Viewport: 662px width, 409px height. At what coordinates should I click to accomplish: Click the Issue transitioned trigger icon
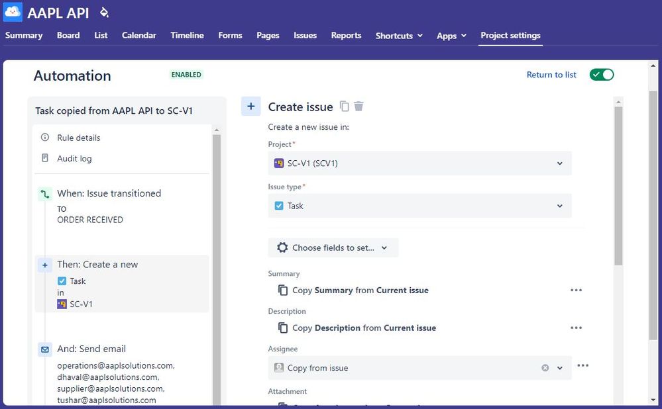point(45,194)
